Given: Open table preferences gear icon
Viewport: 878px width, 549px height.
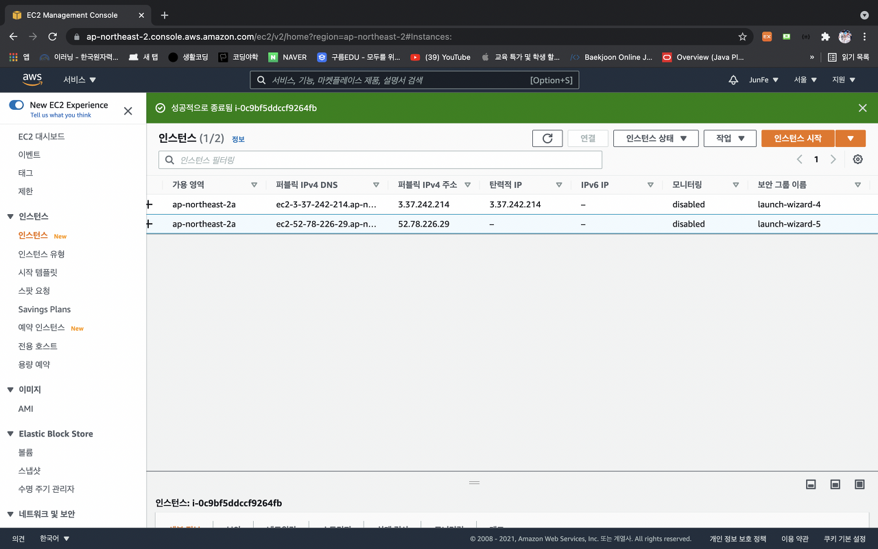Looking at the screenshot, I should coord(857,159).
